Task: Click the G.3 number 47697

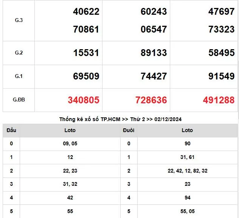Action: tap(222, 12)
